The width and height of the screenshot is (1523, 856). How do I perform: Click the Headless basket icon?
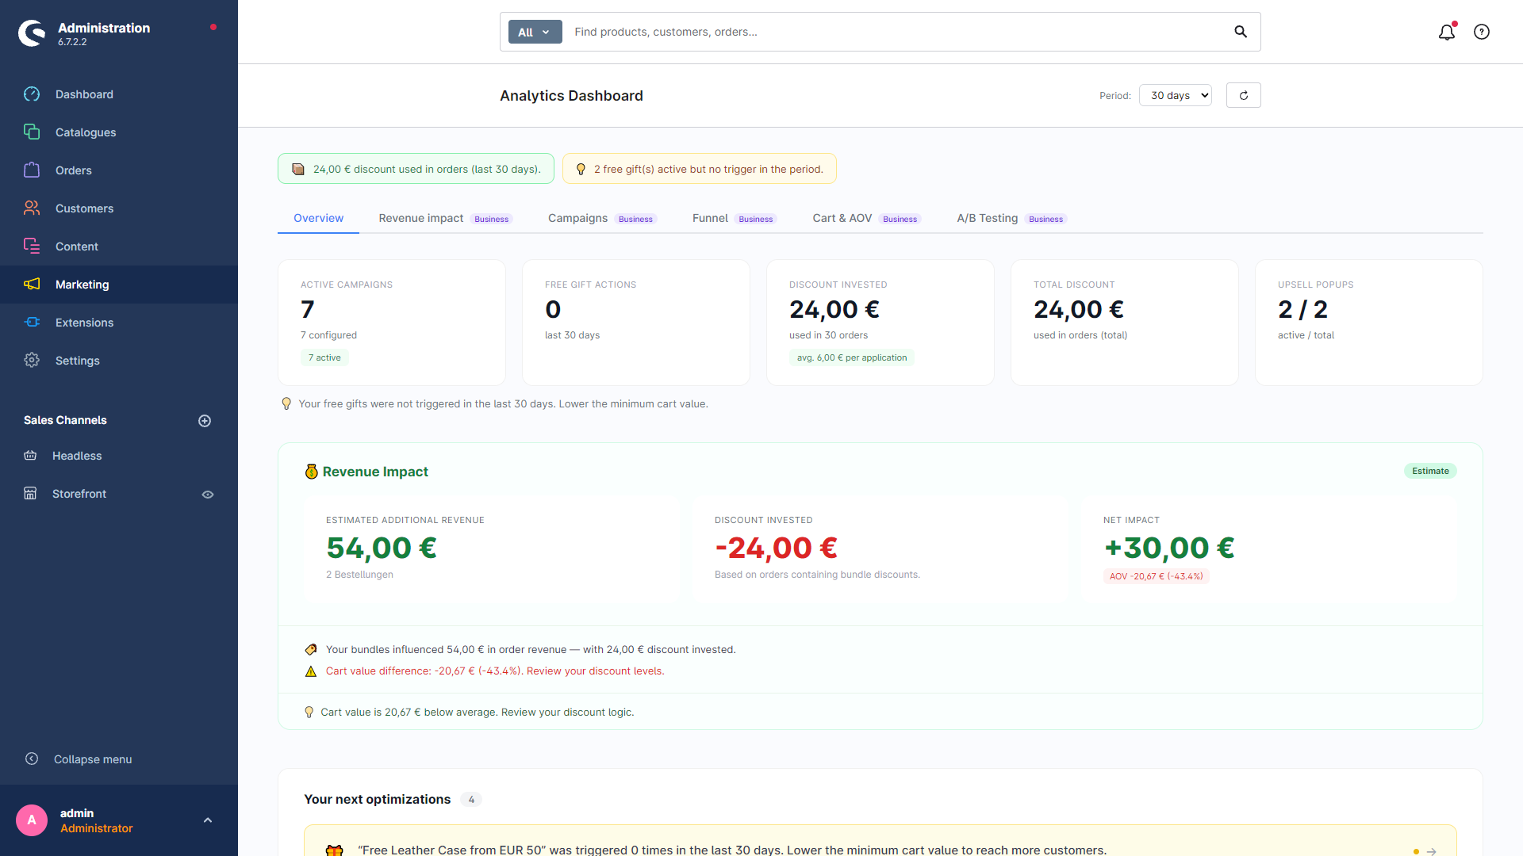coord(30,456)
